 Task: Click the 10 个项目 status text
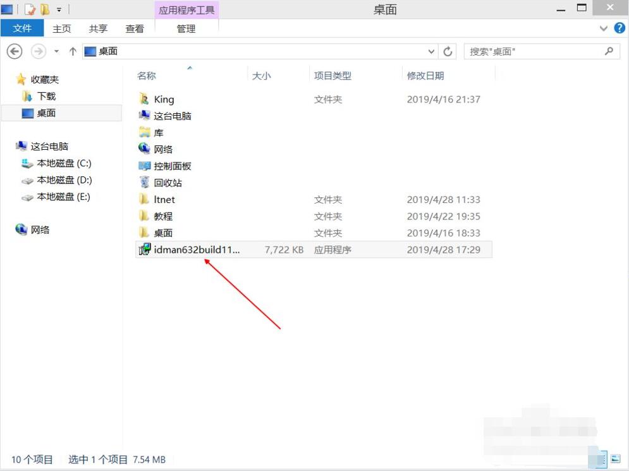[x=32, y=460]
